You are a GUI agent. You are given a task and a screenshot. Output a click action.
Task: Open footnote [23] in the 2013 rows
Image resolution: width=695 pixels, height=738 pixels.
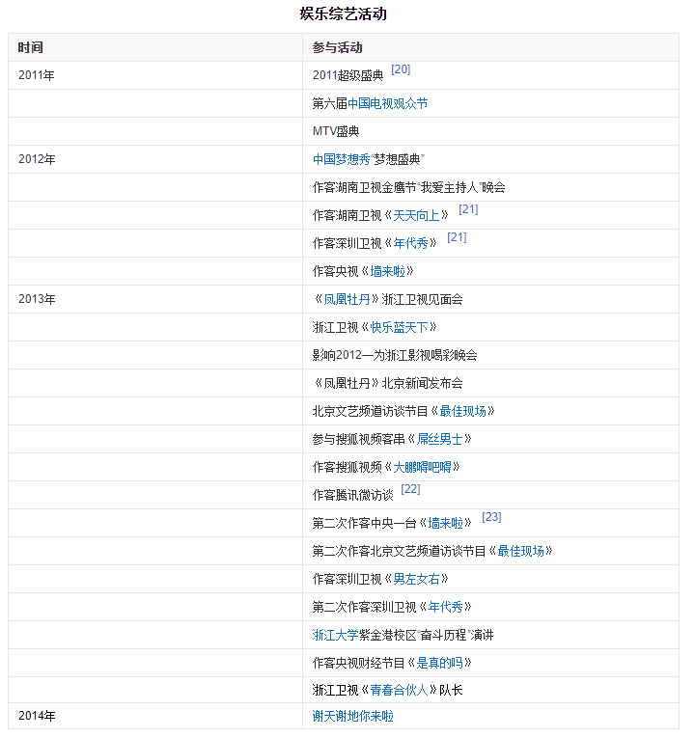[x=491, y=517]
